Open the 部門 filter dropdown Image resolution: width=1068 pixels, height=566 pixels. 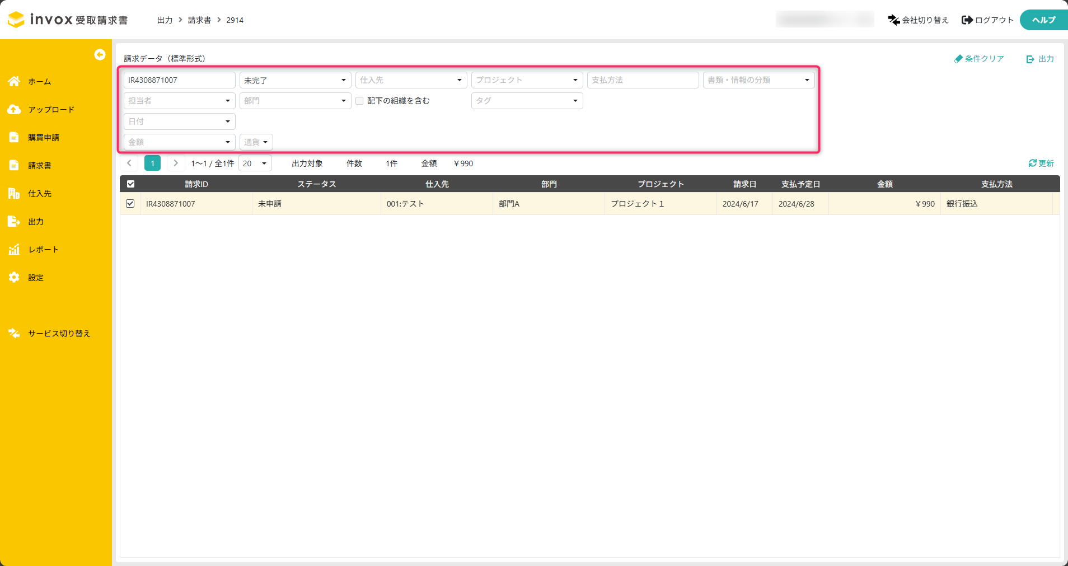pos(295,101)
